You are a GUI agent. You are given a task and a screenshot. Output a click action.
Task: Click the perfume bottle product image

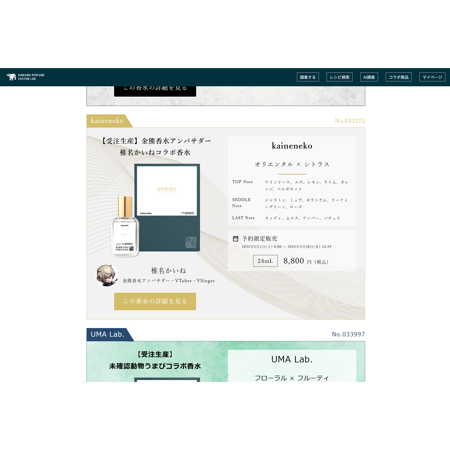[x=125, y=226]
